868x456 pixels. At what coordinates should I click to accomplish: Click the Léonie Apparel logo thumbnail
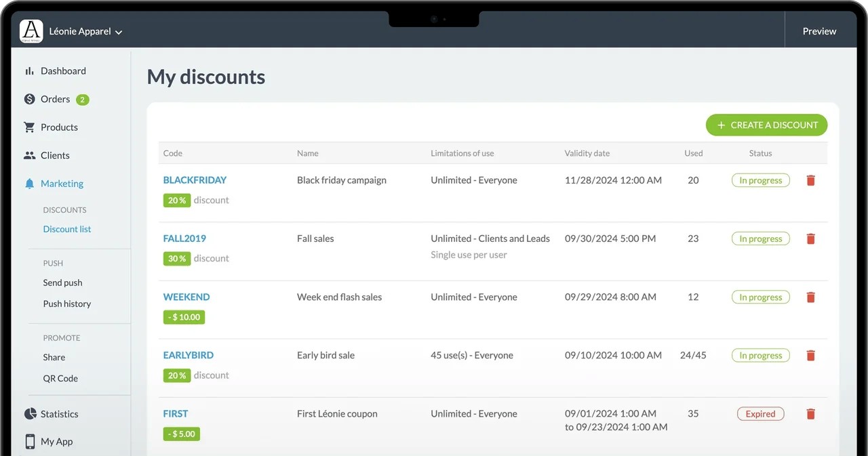(31, 31)
